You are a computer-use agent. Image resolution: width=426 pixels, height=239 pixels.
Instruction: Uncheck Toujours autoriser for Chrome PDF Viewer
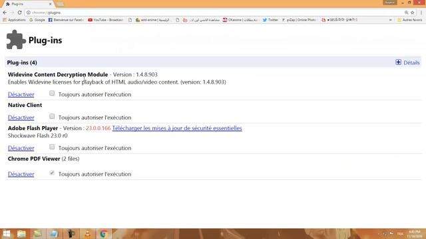coord(52,173)
